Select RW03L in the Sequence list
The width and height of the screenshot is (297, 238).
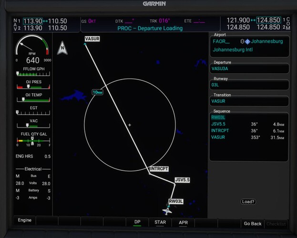point(218,117)
